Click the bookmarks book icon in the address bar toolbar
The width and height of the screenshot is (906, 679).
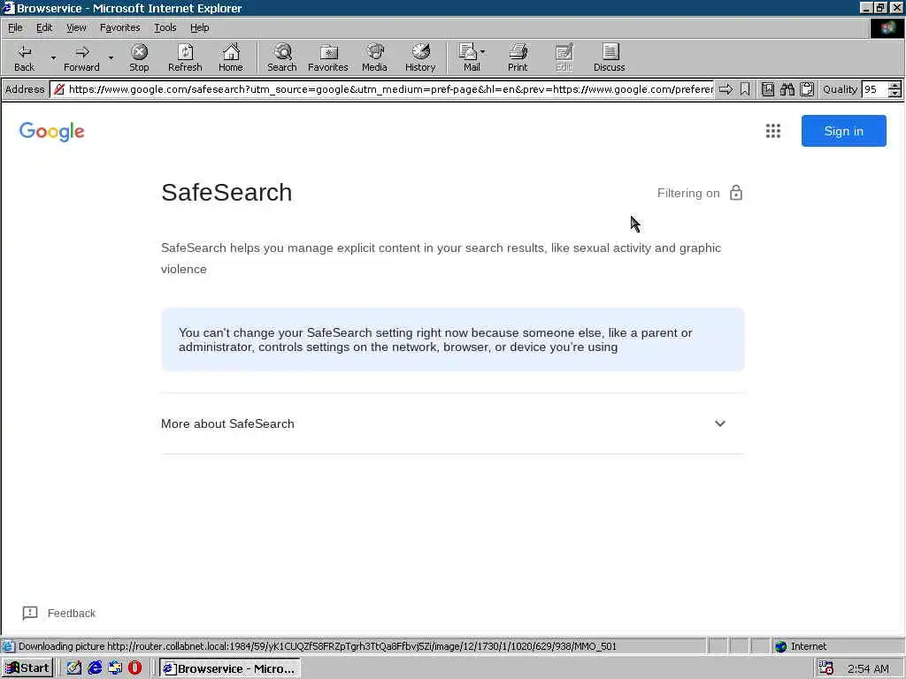point(767,89)
